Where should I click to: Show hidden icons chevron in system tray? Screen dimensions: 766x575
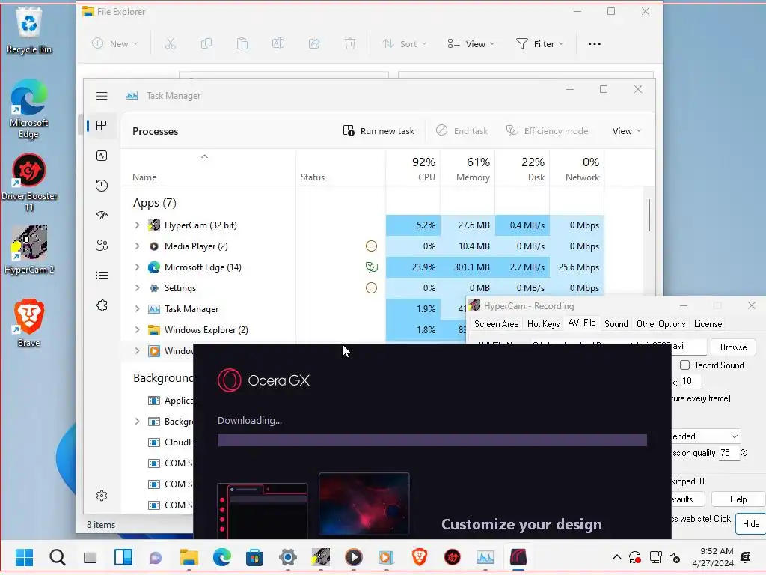pos(616,557)
